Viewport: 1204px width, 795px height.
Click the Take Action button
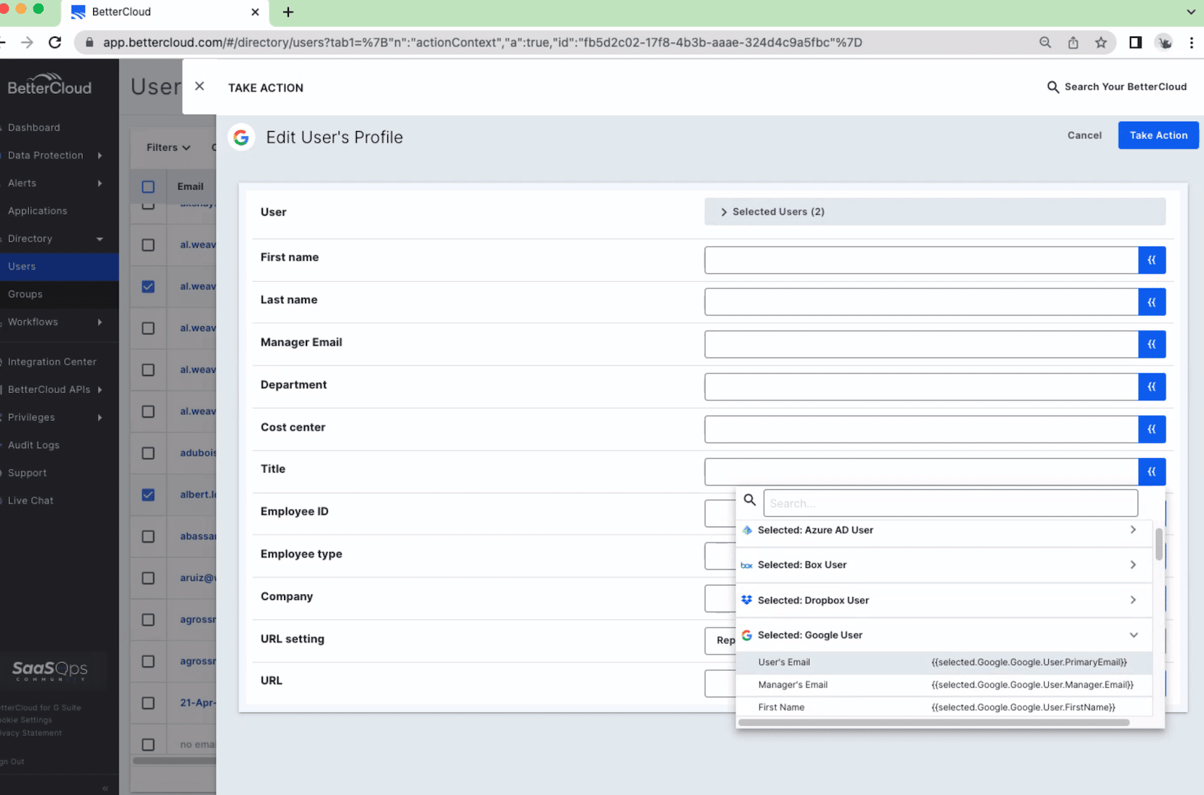tap(1158, 135)
